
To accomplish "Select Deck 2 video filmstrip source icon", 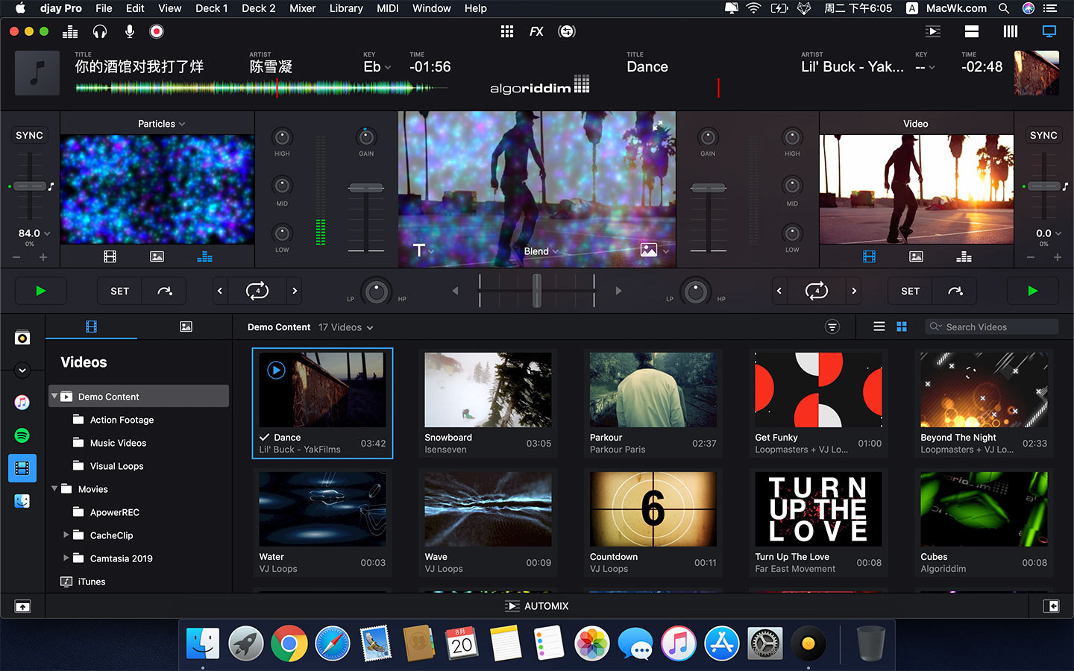I will click(x=869, y=256).
